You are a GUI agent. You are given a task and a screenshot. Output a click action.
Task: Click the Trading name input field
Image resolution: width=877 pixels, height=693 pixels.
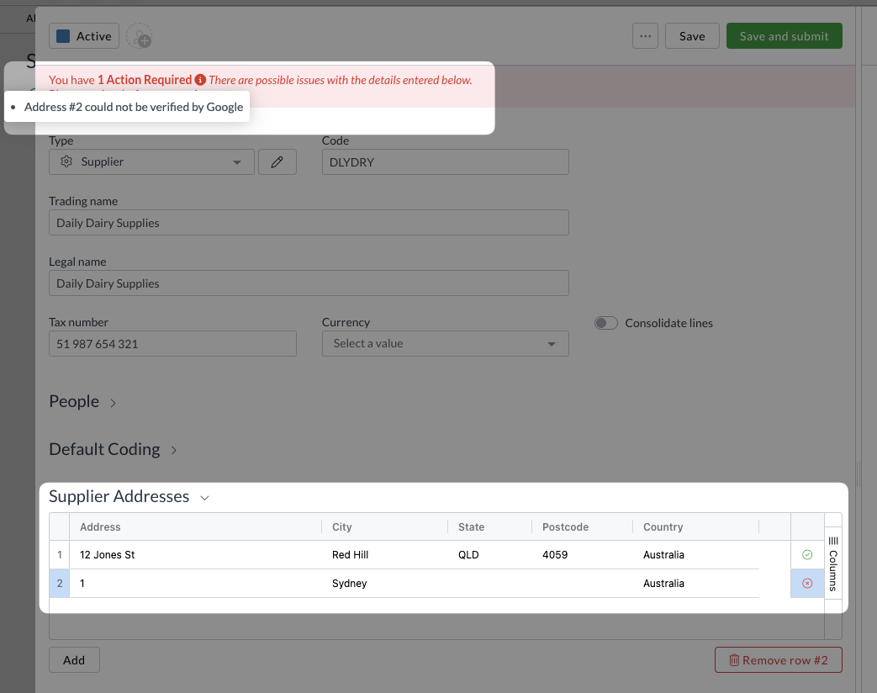coord(309,223)
